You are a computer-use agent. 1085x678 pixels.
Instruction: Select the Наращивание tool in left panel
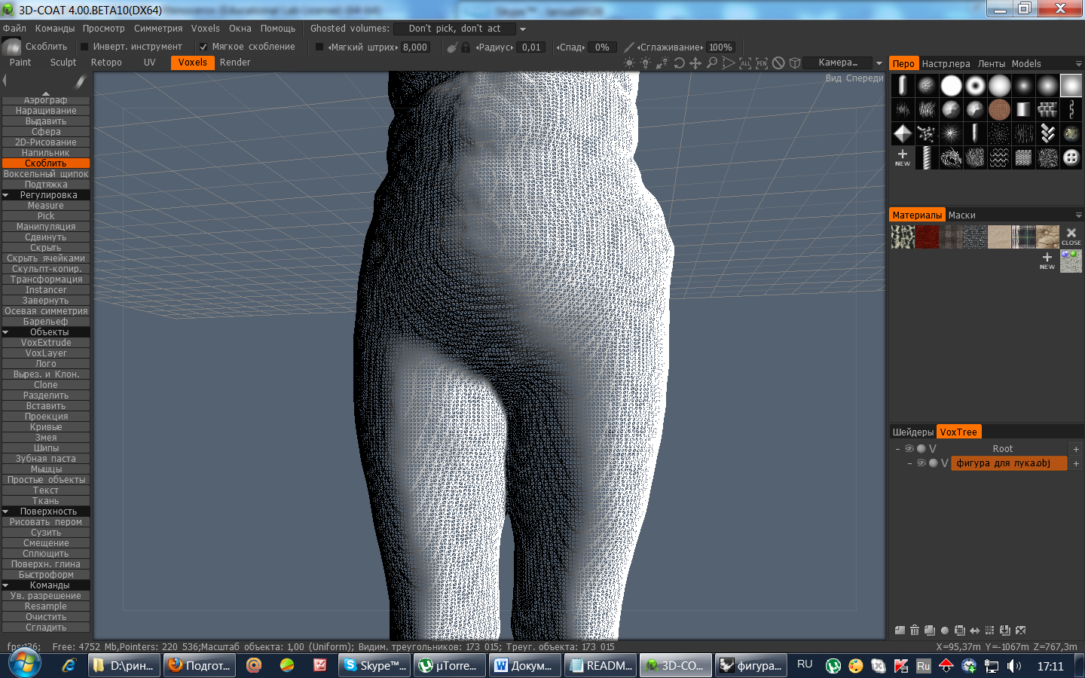46,111
